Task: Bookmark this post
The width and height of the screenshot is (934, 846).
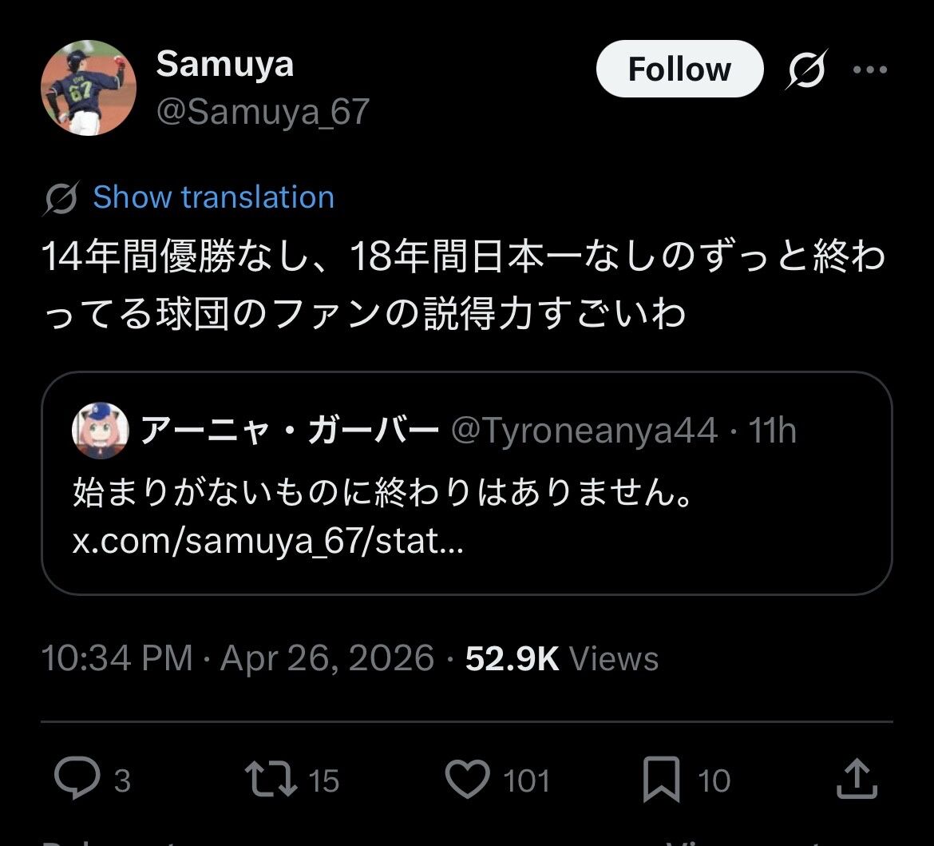Action: click(x=662, y=779)
